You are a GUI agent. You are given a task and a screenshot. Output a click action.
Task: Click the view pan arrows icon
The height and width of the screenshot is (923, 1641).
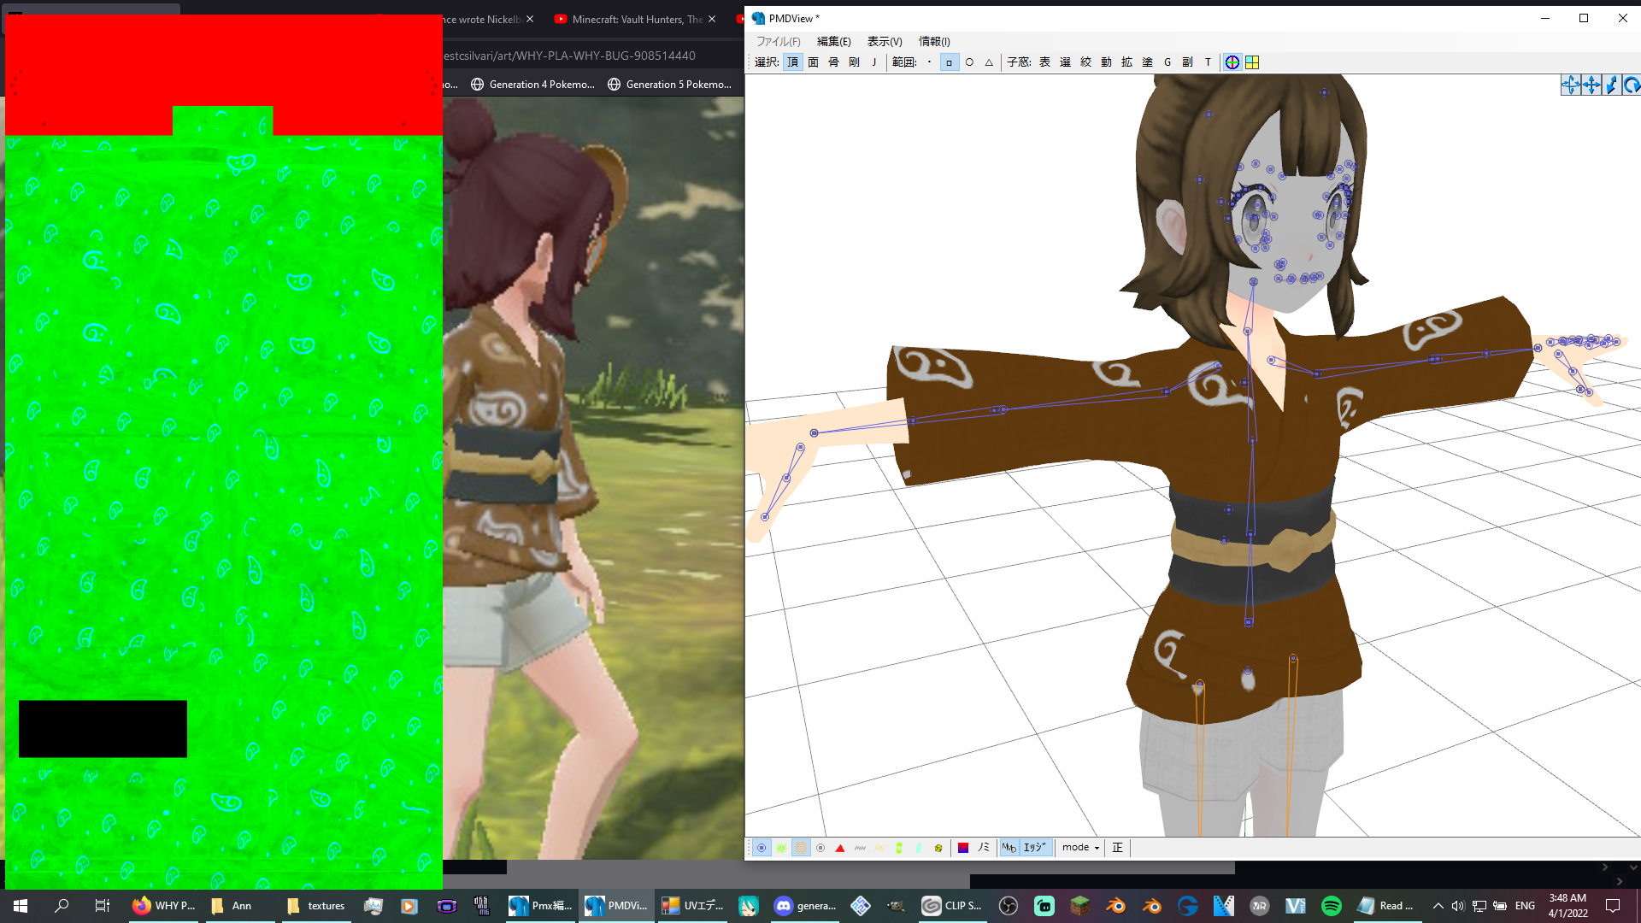coord(1570,85)
